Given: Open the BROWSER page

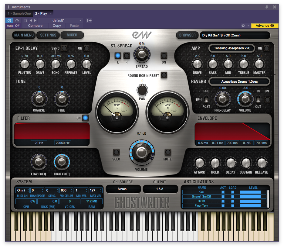Looking at the screenshot, I should [x=187, y=35].
